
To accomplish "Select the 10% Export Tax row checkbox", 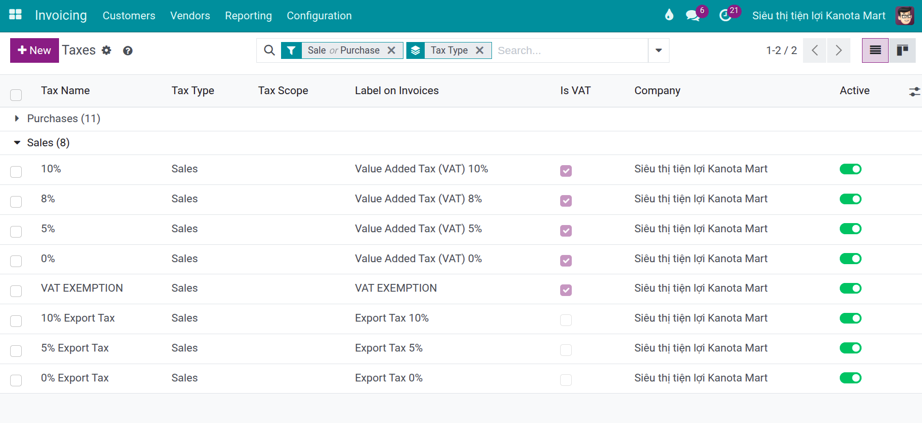I will pyautogui.click(x=16, y=321).
